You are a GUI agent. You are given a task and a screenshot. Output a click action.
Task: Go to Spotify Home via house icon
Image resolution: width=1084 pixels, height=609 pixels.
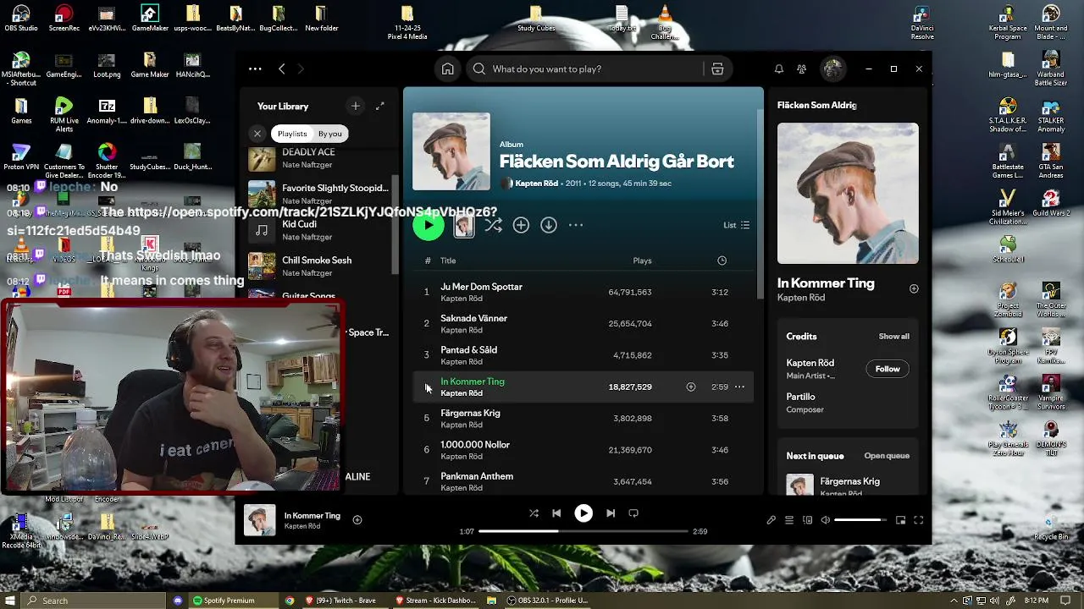448,69
